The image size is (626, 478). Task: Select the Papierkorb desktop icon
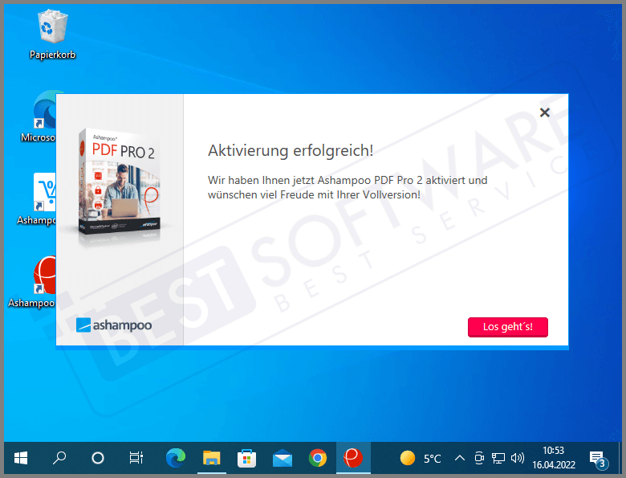click(52, 35)
